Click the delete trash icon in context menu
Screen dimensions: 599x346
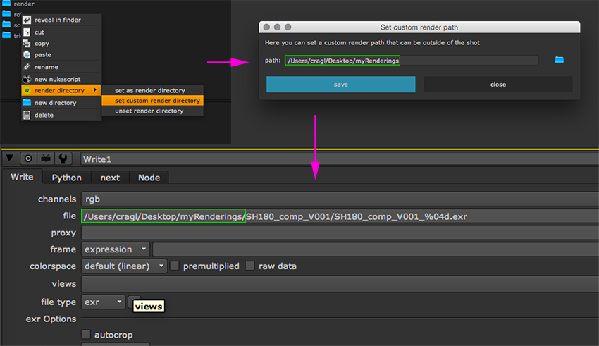pyautogui.click(x=27, y=115)
